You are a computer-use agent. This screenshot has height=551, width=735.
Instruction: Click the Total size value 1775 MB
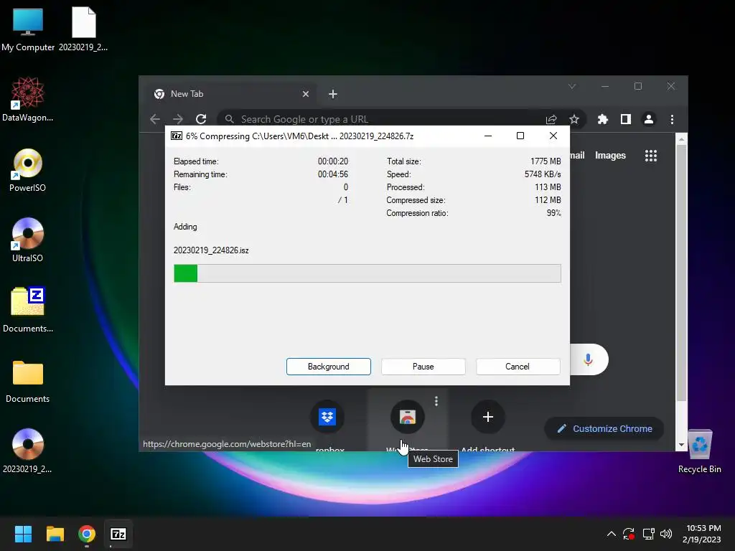546,161
